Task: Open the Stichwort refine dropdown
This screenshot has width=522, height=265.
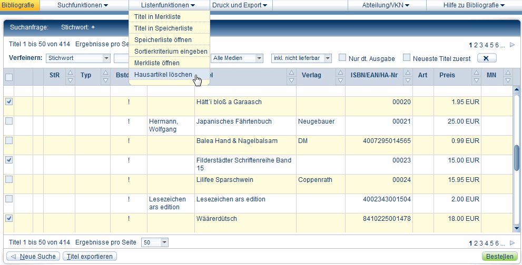Action: click(x=106, y=58)
